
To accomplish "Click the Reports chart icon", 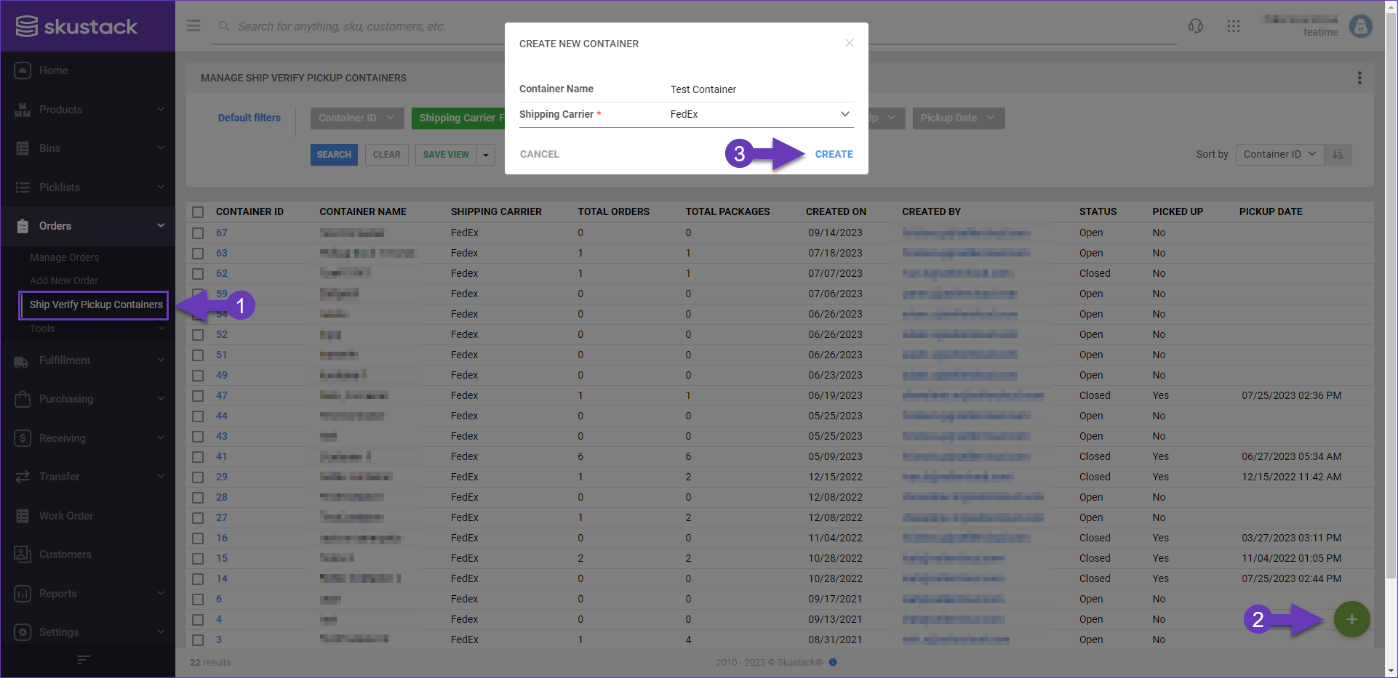I will click(x=23, y=594).
